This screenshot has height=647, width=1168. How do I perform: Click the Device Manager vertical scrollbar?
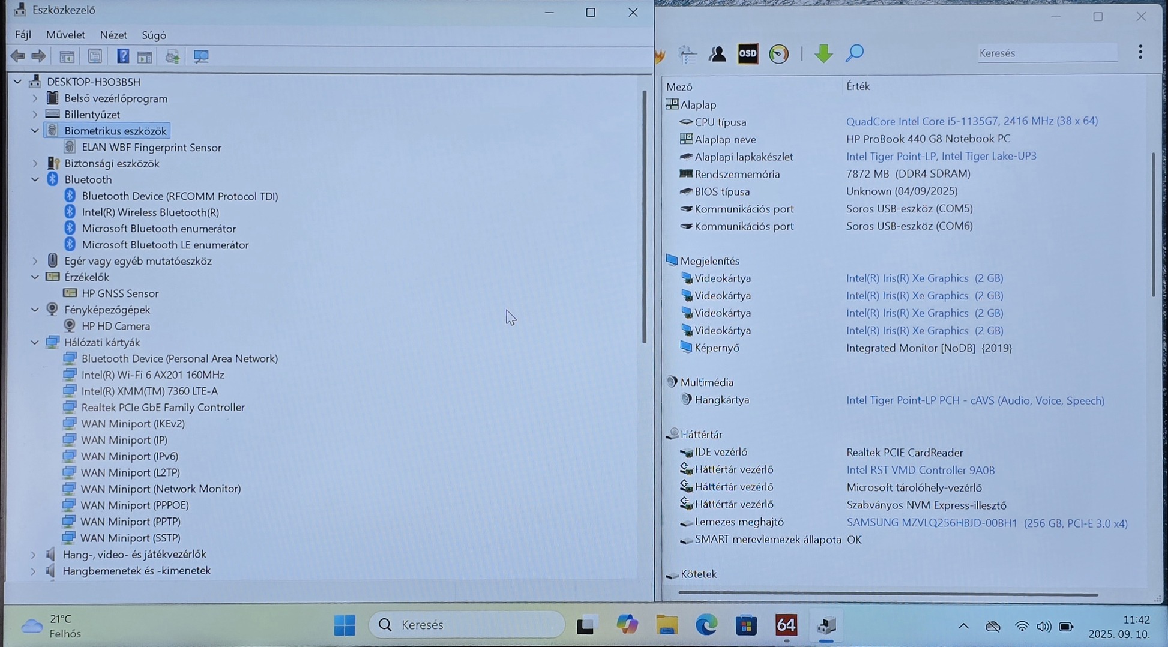pos(645,217)
